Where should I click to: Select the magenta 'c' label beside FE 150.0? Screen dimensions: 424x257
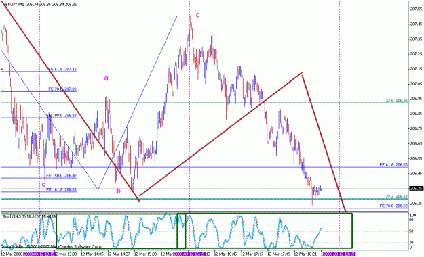pyautogui.click(x=43, y=185)
